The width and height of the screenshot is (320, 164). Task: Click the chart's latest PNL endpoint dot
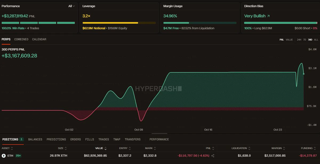pos(304,74)
